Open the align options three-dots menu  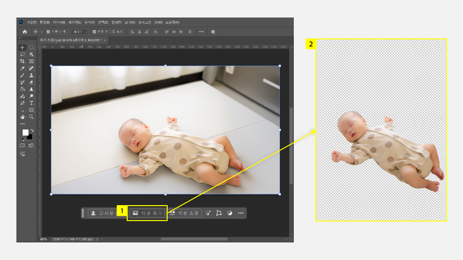[x=201, y=32]
